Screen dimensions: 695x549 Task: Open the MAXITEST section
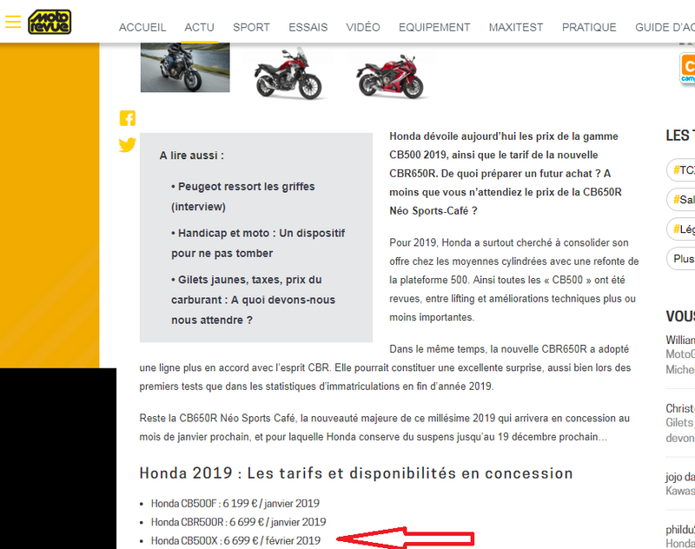tap(516, 28)
